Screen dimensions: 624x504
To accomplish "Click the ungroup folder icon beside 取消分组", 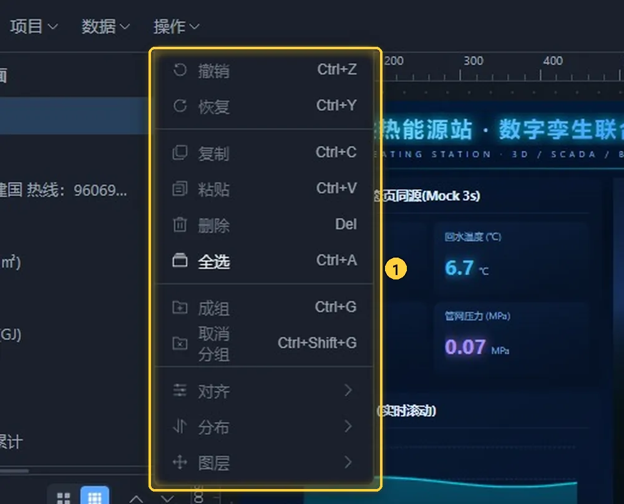I will pyautogui.click(x=180, y=343).
